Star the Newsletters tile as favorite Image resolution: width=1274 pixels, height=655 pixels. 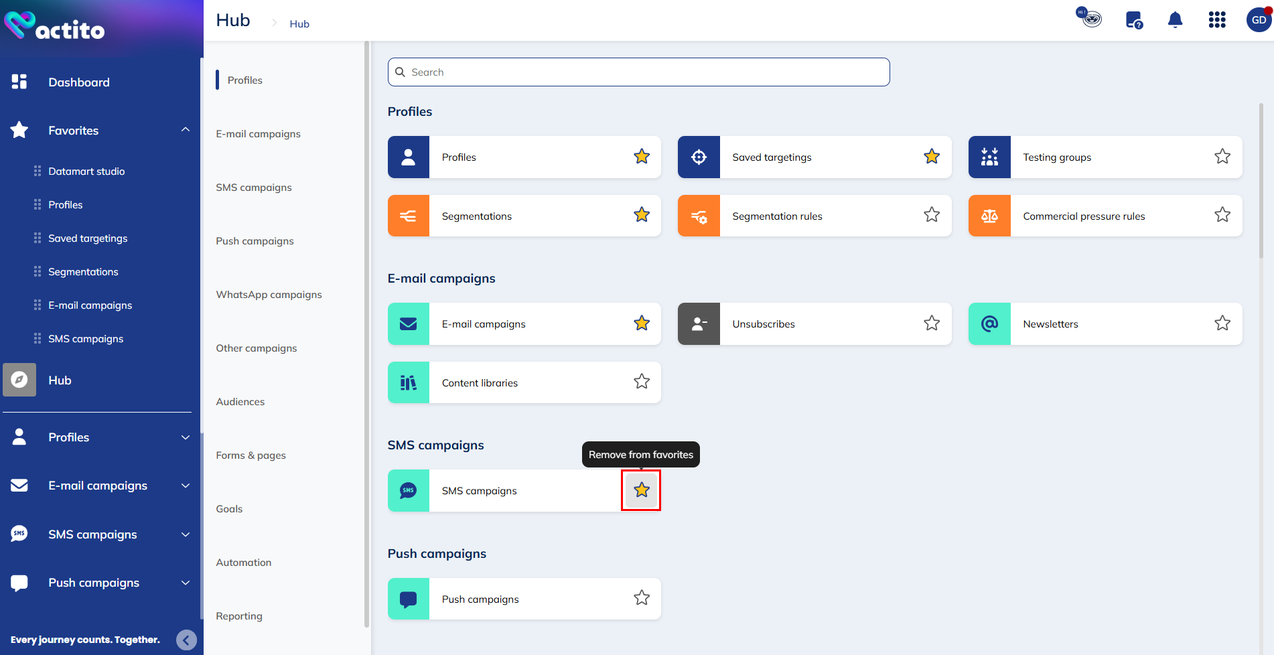coord(1222,323)
